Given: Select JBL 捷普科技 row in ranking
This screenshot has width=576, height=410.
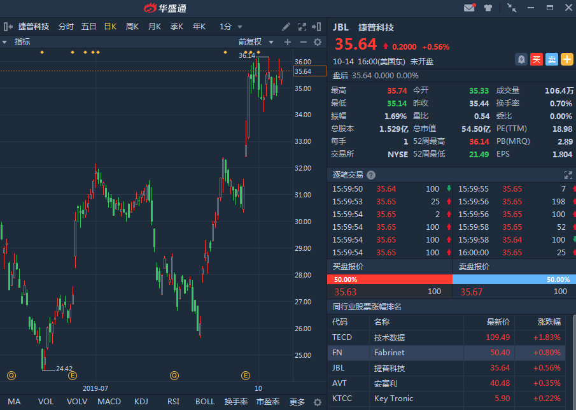Looking at the screenshot, I should pos(446,368).
